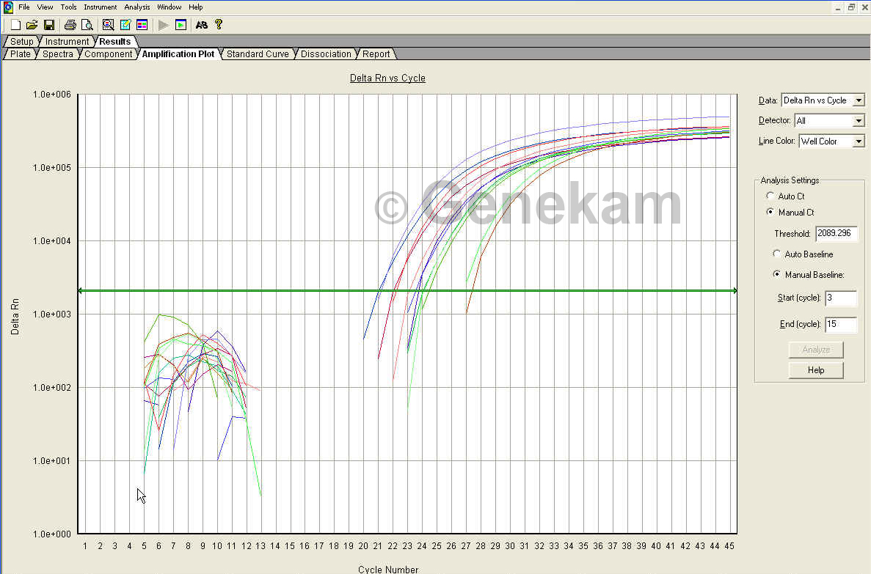Open the File menu
Image resolution: width=871 pixels, height=574 pixels.
tap(24, 7)
